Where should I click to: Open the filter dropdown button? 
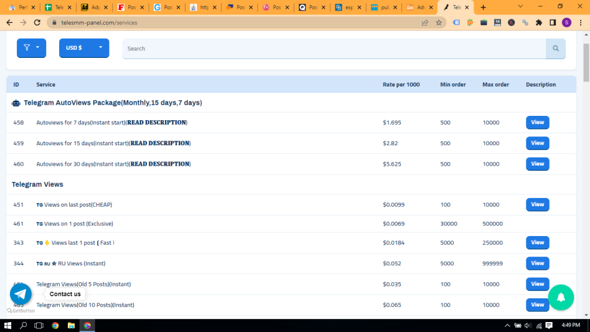coord(31,48)
